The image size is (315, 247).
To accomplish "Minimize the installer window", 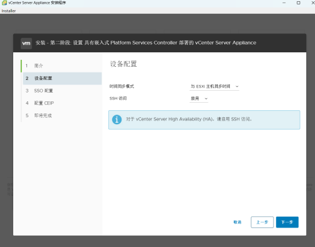I will (x=284, y=3).
